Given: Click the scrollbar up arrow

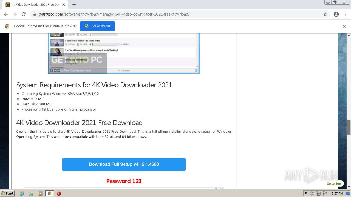Looking at the screenshot, I should click(349, 35).
